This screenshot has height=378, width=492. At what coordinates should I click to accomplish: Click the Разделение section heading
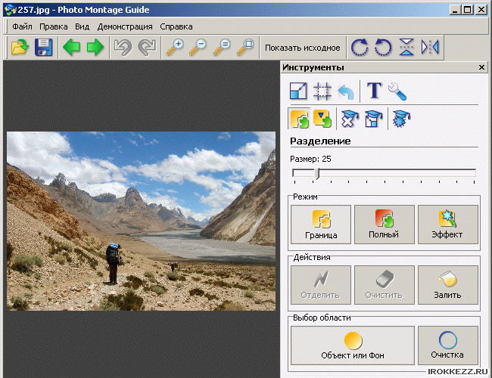pyautogui.click(x=320, y=141)
